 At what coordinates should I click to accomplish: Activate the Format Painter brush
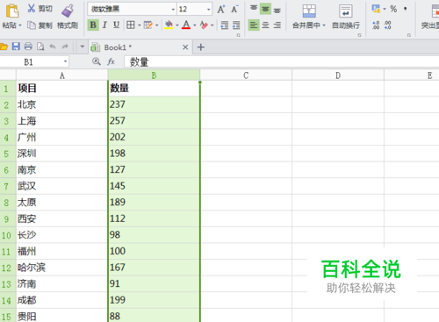68,11
